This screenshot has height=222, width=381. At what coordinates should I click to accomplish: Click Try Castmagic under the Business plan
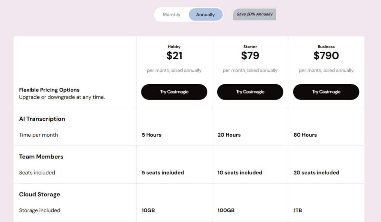[x=326, y=92]
